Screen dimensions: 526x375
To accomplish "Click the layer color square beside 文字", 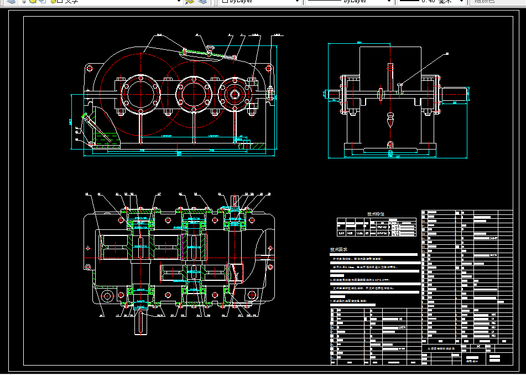I will click(60, 1).
